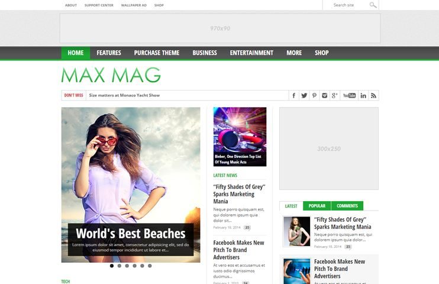The height and width of the screenshot is (284, 439).
Task: Open the Instagram social icon
Action: [x=324, y=95]
